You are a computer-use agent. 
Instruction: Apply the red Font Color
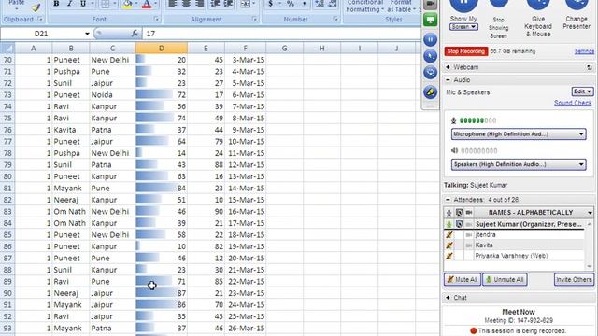click(147, 4)
